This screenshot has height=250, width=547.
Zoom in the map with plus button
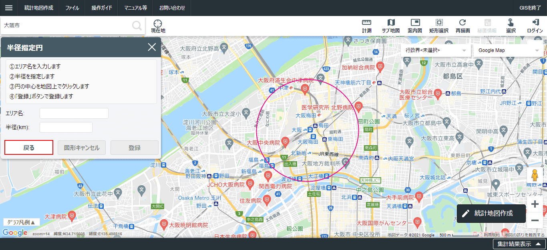click(535, 204)
